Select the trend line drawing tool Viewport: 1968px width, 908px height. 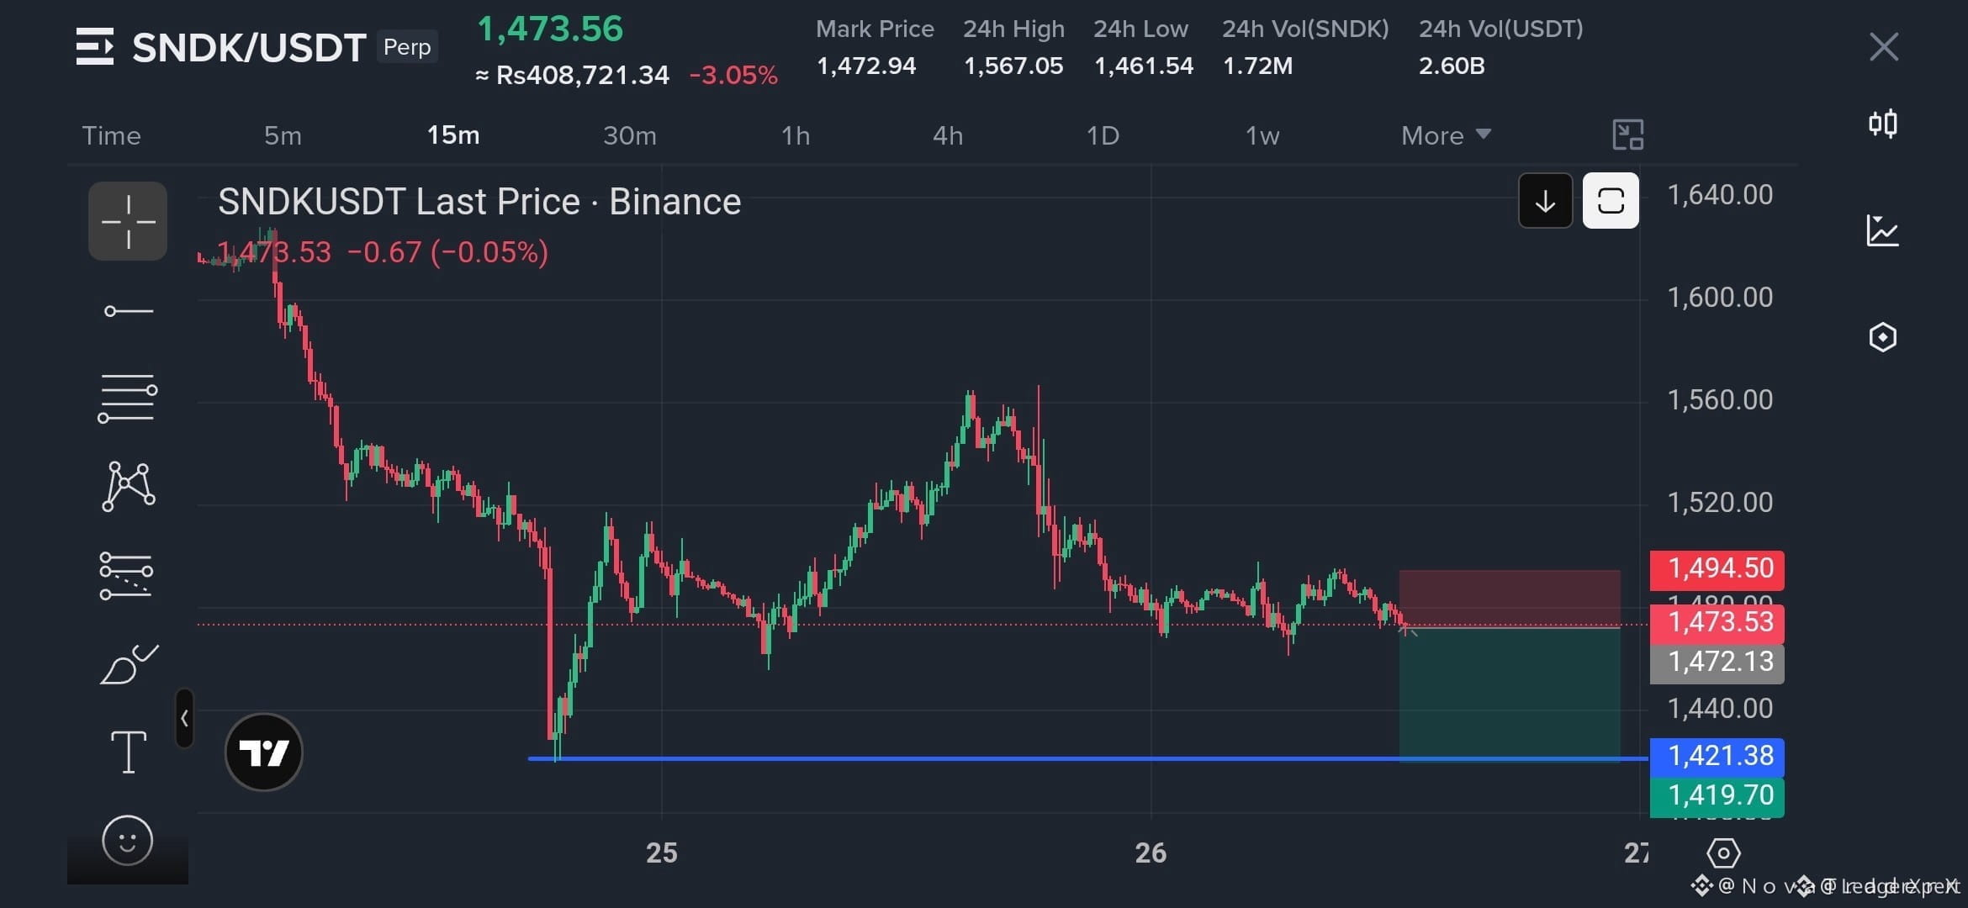(128, 311)
